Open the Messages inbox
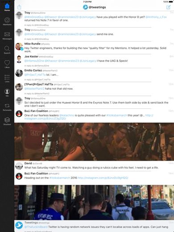Image resolution: width=174 pixels, height=232 pixels. tap(7, 36)
